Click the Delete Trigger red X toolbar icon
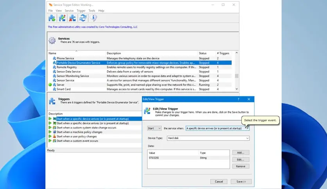 click(72, 18)
